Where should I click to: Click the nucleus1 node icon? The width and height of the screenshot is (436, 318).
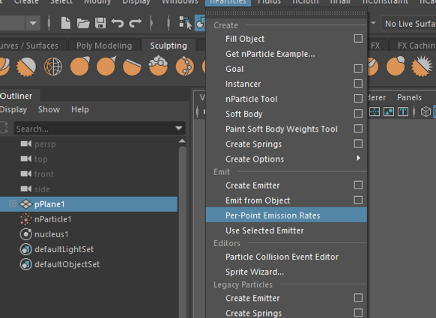pyautogui.click(x=26, y=234)
